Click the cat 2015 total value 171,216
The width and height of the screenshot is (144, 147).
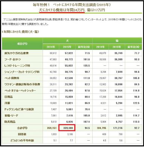click(x=117, y=128)
